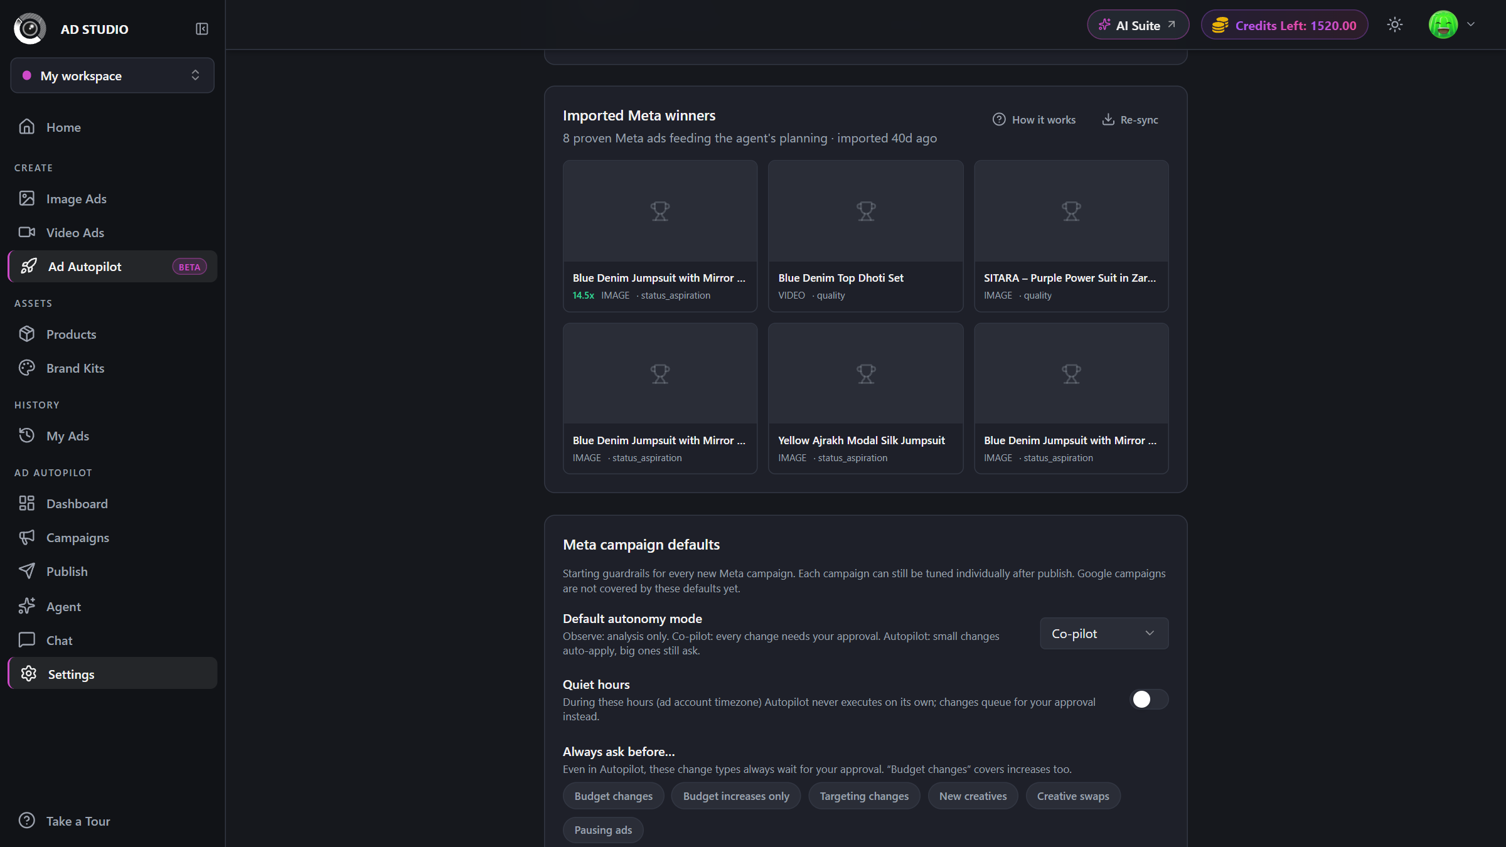Open the SITARA Purple Power Suit card thumbnail
Image resolution: width=1506 pixels, height=847 pixels.
coord(1071,211)
